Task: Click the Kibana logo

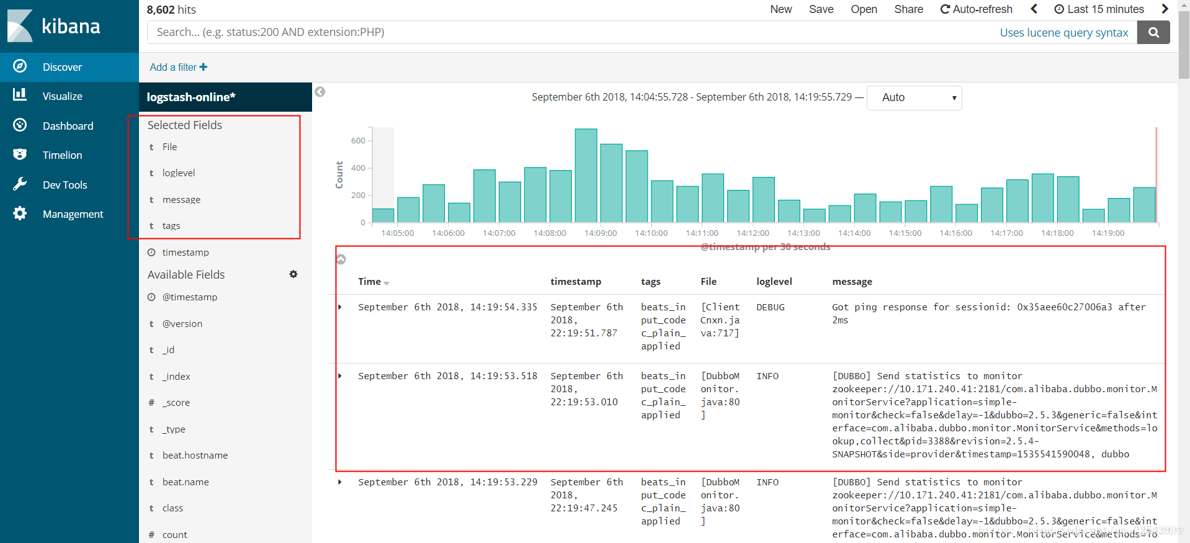Action: [54, 26]
